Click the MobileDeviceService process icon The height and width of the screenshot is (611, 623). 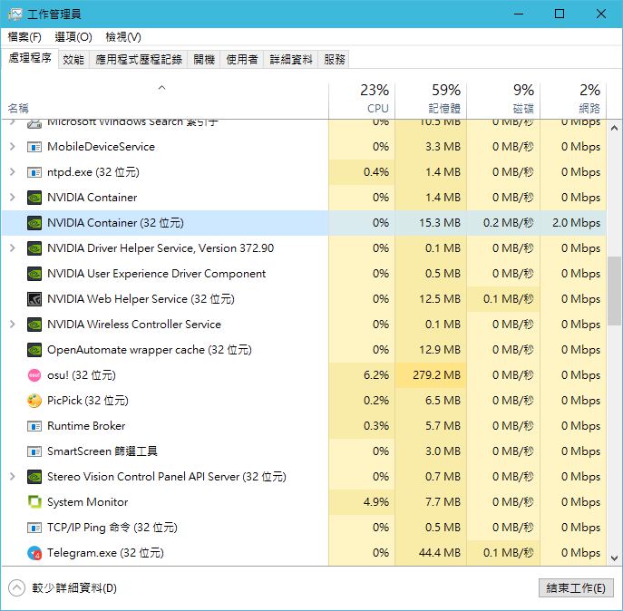tap(34, 147)
